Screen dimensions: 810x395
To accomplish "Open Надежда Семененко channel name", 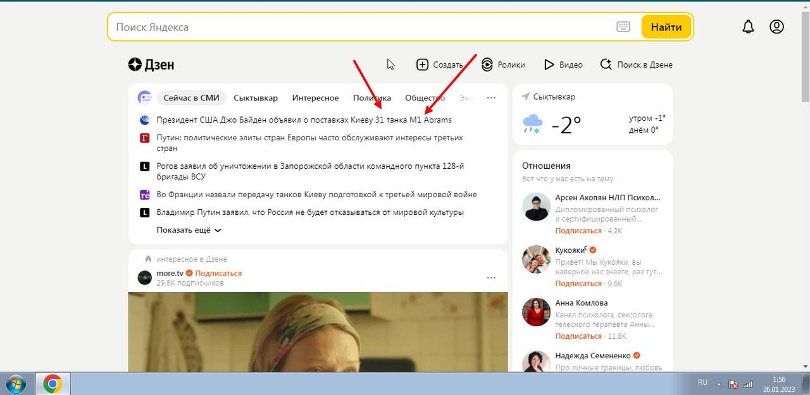I will point(594,355).
